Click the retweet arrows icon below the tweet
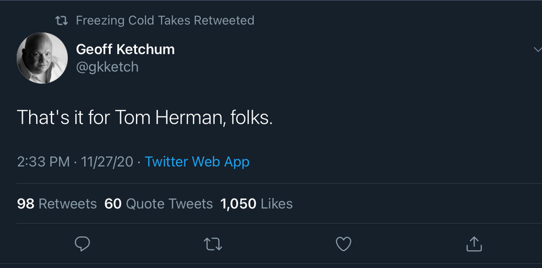 click(x=213, y=244)
